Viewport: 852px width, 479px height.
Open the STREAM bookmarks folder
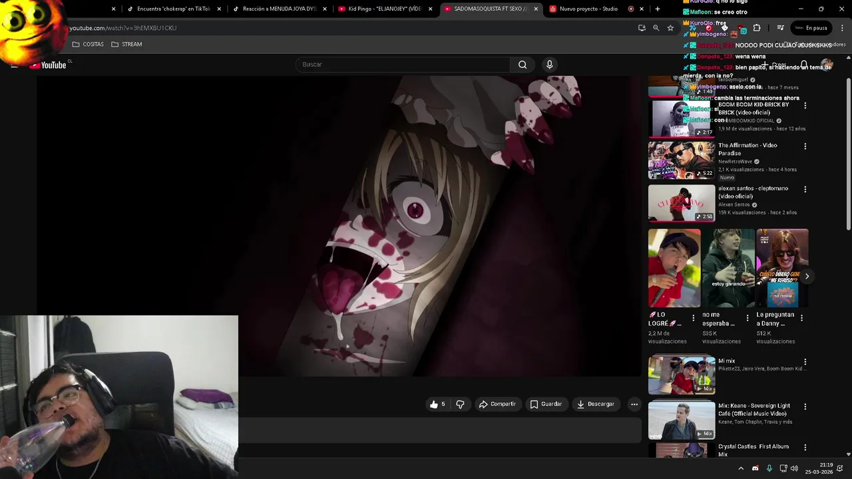click(x=126, y=45)
